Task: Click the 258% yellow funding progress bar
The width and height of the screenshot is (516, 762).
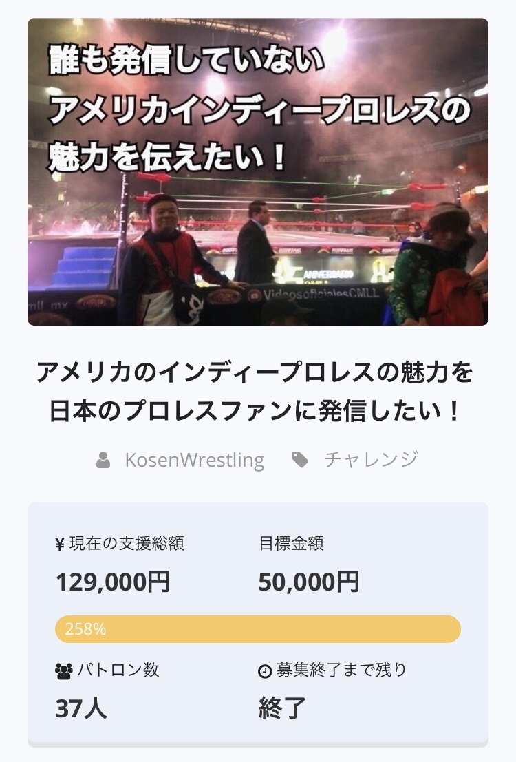Action: (258, 629)
